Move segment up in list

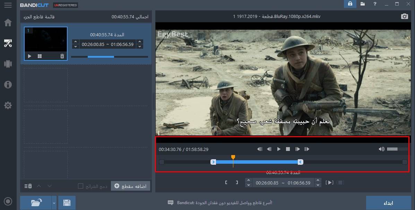click(x=39, y=186)
